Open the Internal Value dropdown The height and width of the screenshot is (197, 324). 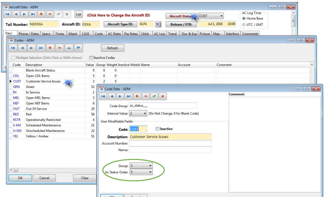(x=145, y=114)
